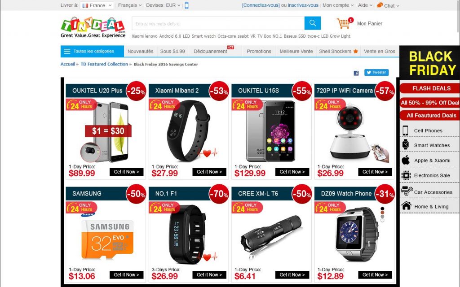Viewport: 460px width, 287px height.
Task: Expand the France delivery country dropdown
Action: [97, 5]
